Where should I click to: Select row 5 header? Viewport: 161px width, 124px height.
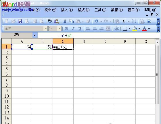(x=6, y=69)
